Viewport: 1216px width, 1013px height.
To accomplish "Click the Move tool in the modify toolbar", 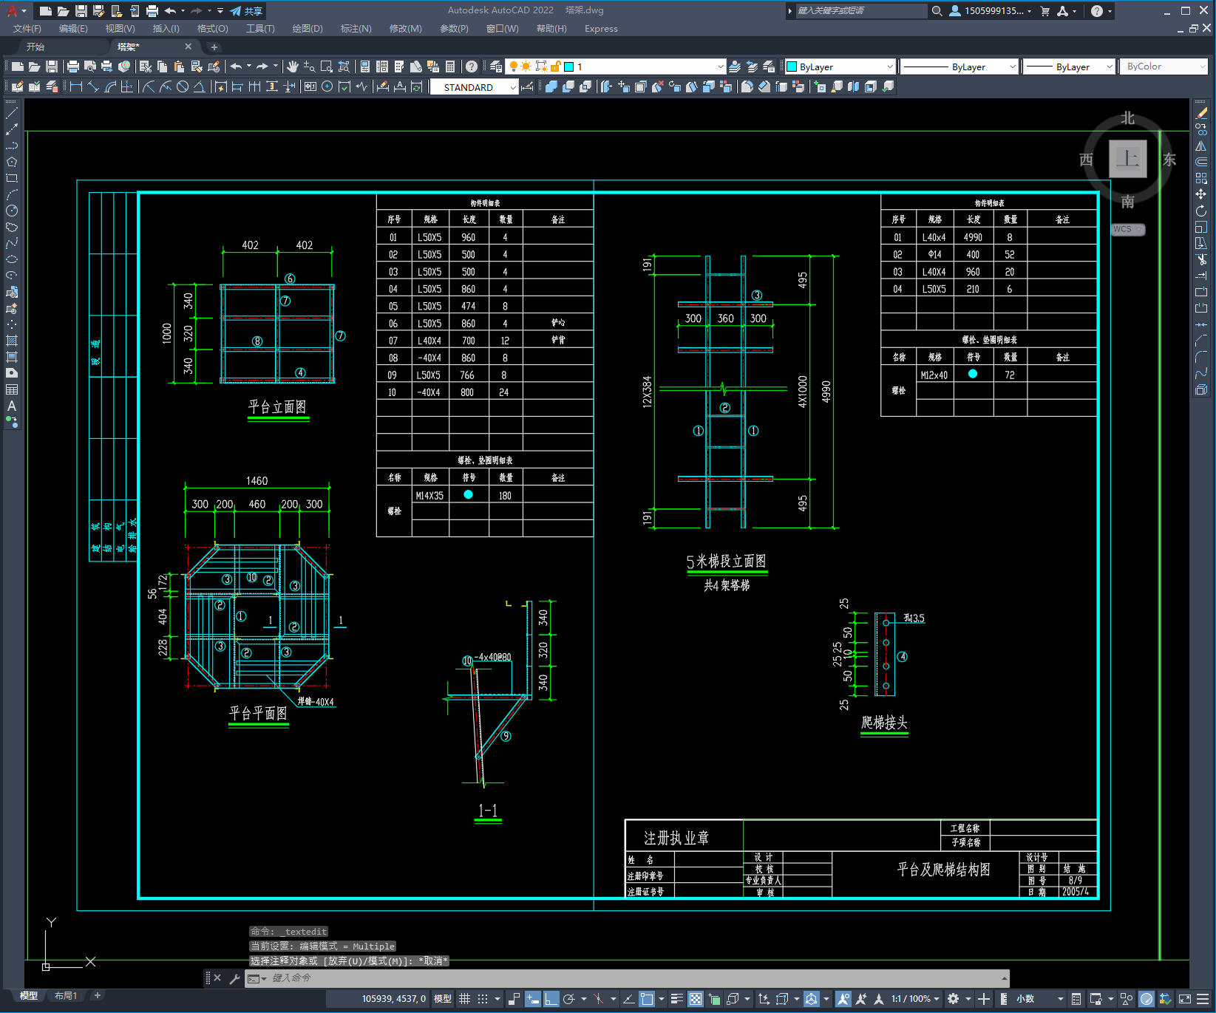I will point(1201,194).
